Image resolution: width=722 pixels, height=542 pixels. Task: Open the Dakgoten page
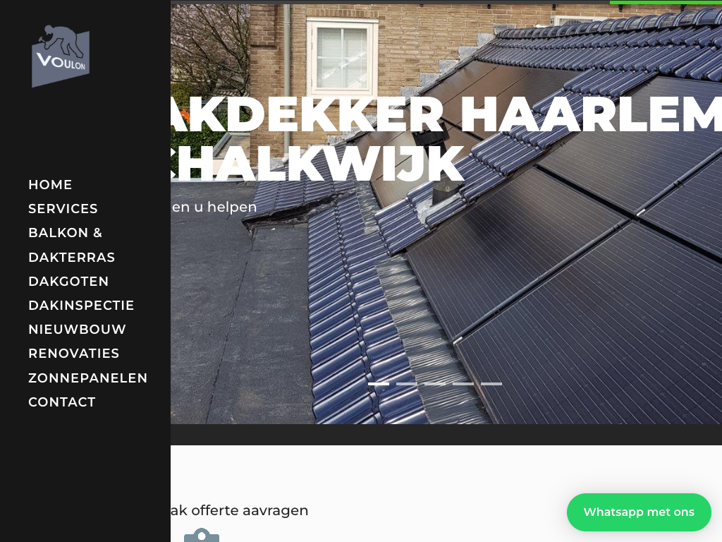[x=68, y=281]
